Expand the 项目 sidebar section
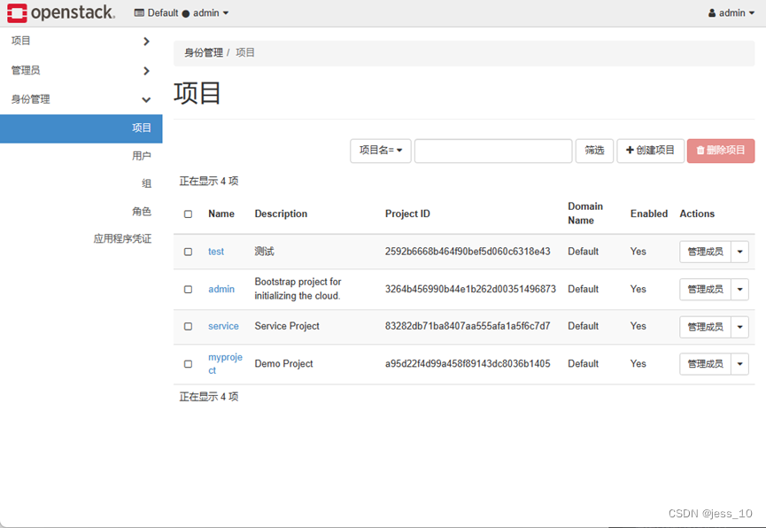Screen dimensions: 766x528 (x=81, y=41)
